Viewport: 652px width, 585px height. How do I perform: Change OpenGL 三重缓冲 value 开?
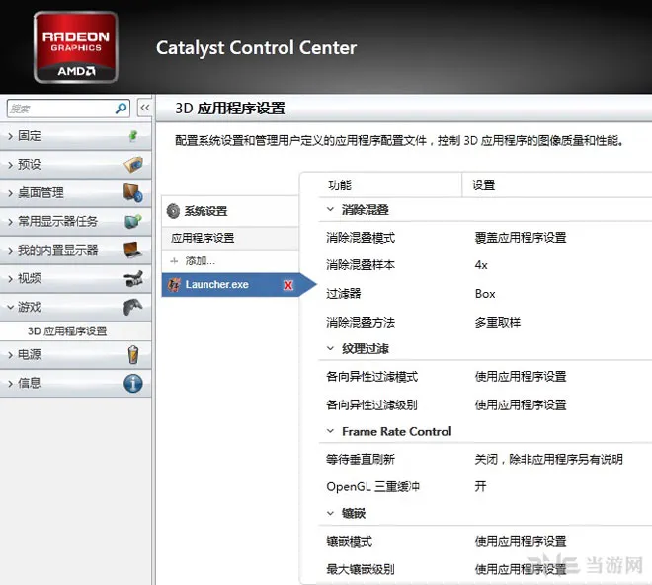click(481, 486)
